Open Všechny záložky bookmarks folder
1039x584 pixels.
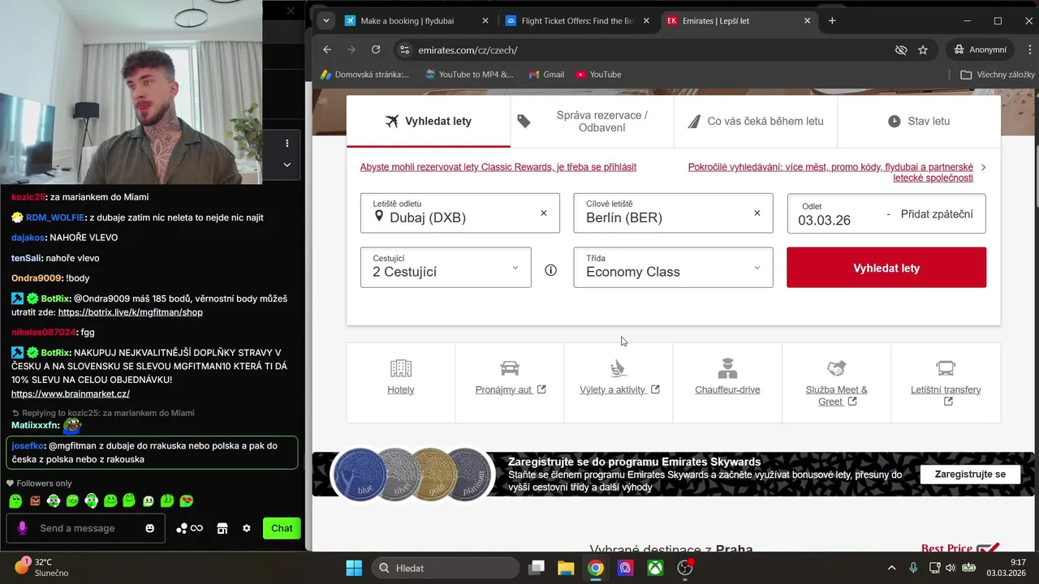pos(998,75)
